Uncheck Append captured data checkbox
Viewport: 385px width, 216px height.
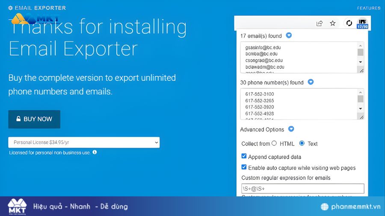(x=244, y=156)
